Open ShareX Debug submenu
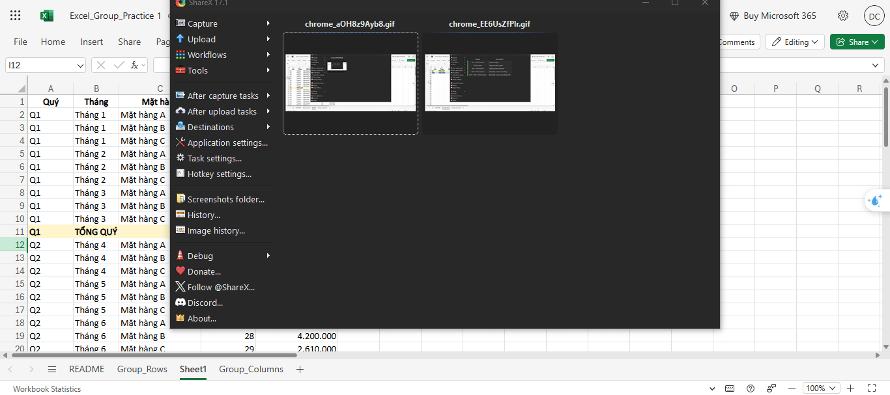This screenshot has width=890, height=395. [223, 256]
